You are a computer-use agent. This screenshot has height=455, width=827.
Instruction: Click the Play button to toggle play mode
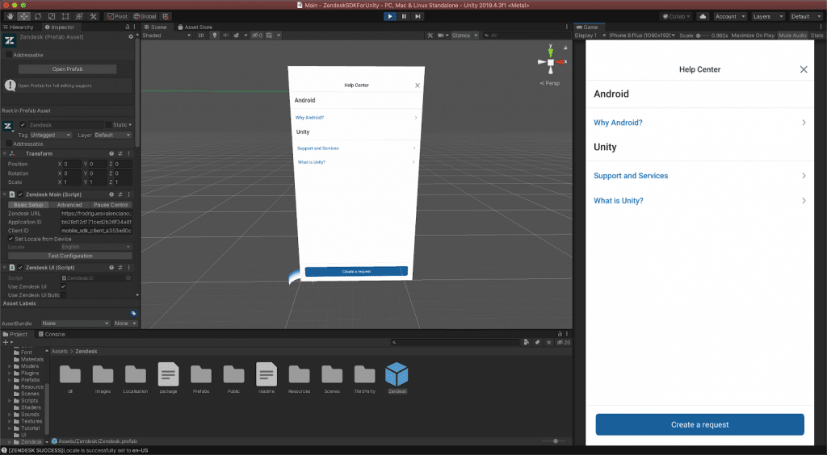pyautogui.click(x=391, y=16)
